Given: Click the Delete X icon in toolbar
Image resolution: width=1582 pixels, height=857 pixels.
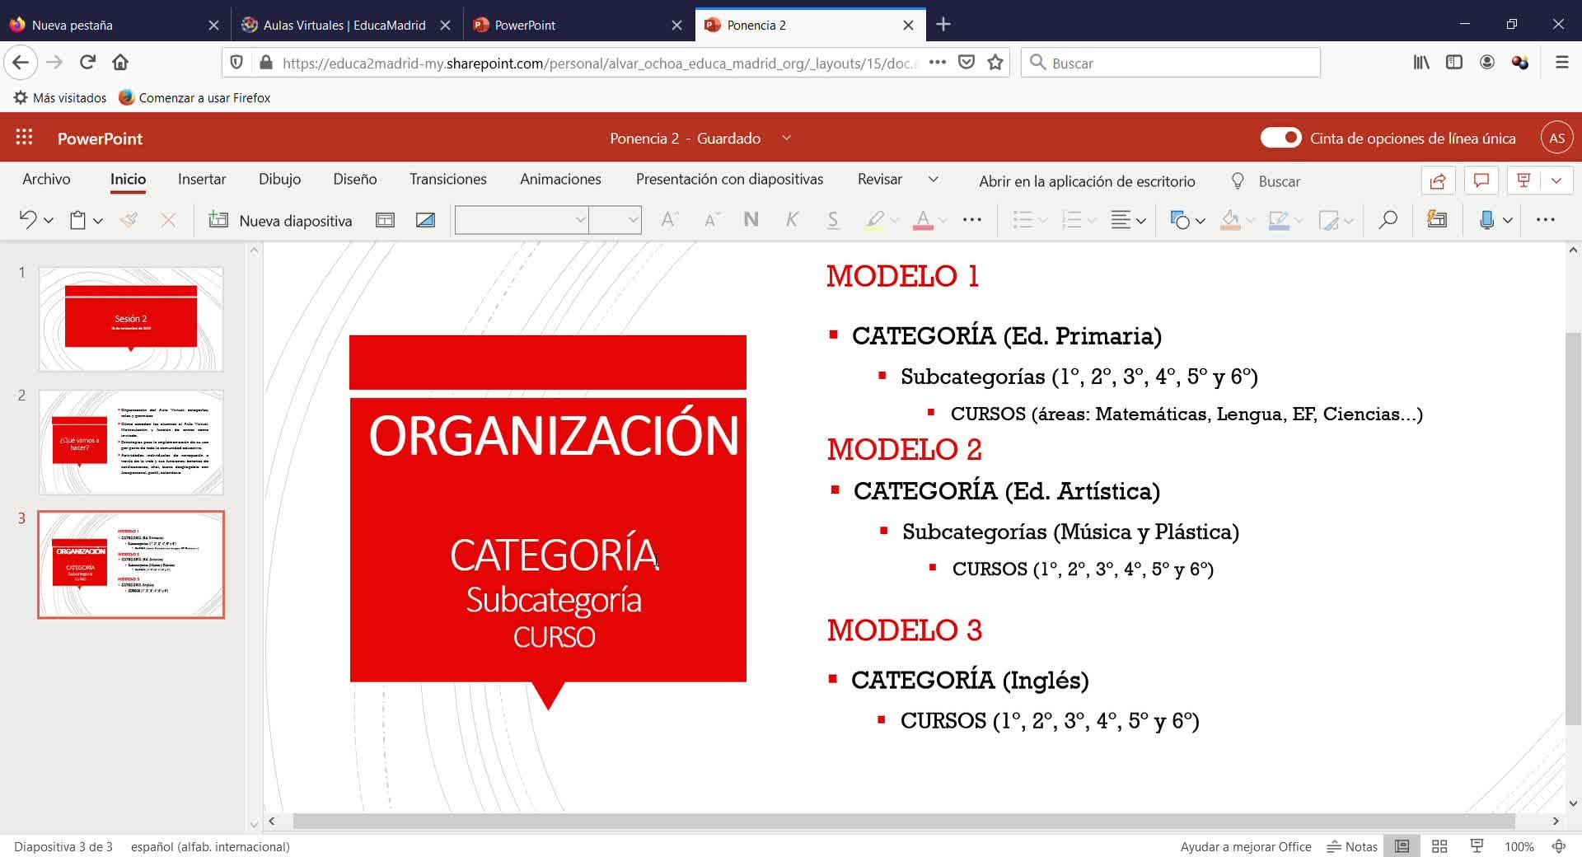Looking at the screenshot, I should tap(168, 220).
